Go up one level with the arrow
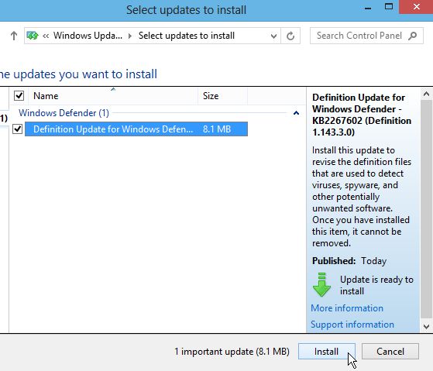 coord(13,36)
